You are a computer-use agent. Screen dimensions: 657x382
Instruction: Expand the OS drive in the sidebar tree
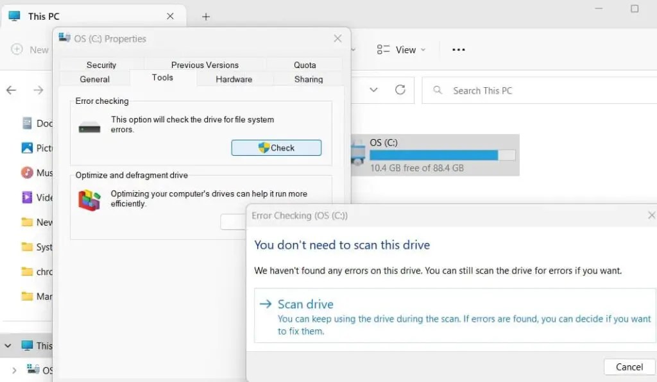tap(15, 370)
